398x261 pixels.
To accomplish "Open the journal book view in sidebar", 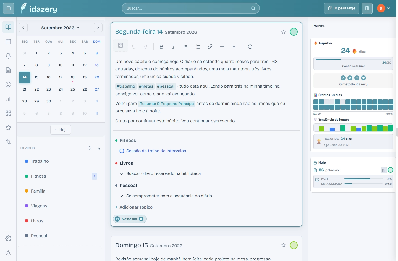I will (x=8, y=27).
